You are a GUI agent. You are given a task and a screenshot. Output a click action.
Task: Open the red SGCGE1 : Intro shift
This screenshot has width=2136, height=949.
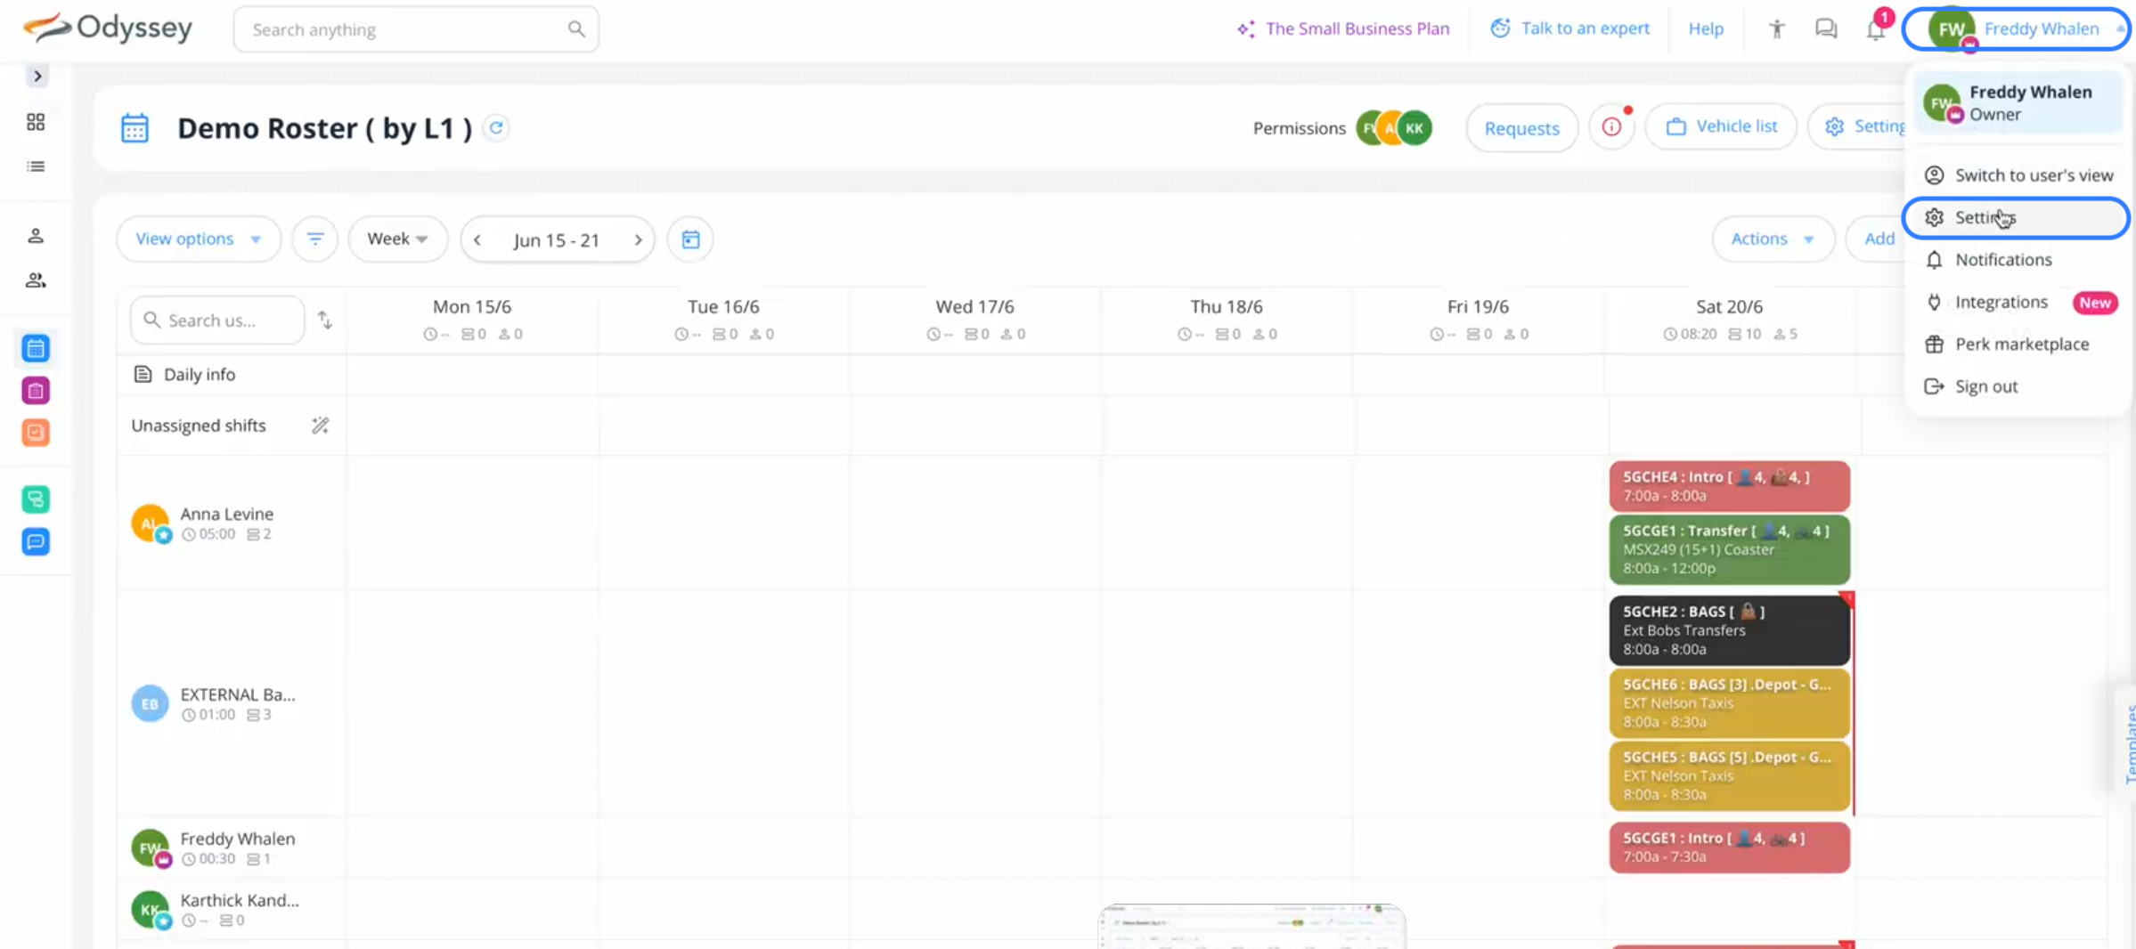coord(1729,848)
